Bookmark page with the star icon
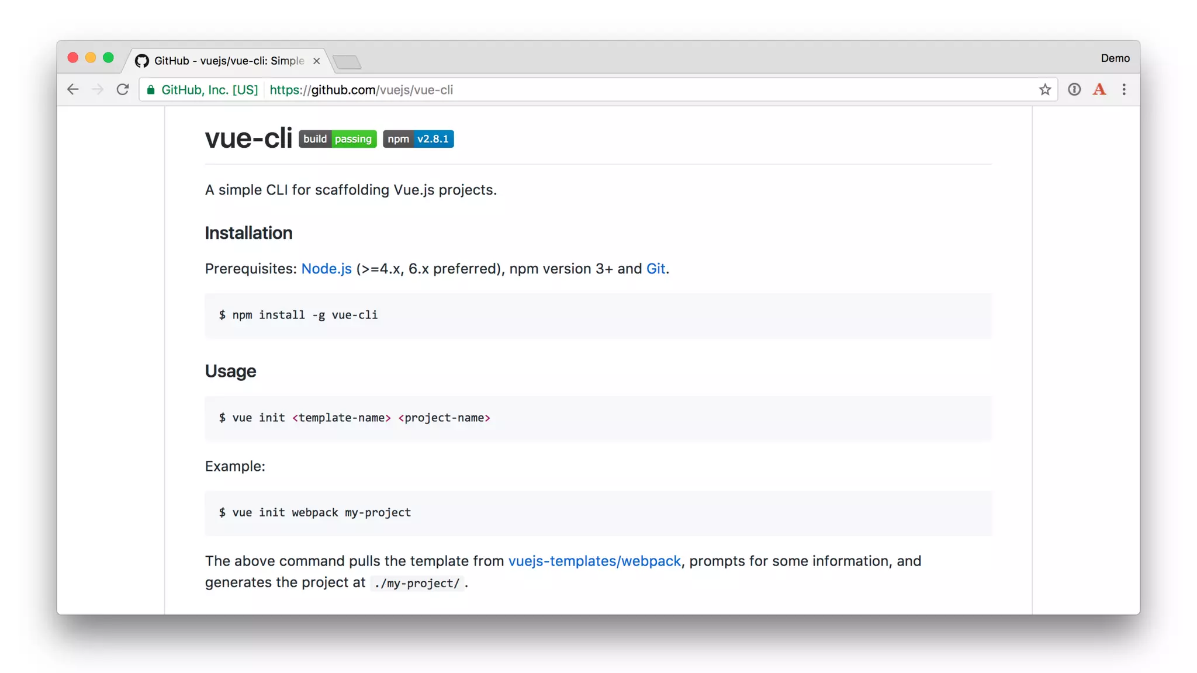This screenshot has width=1197, height=673. tap(1044, 89)
